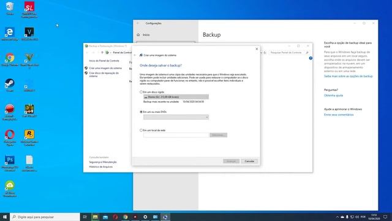392x221 pixels.
Task: Click the Início home item in Configurações
Action: [x=146, y=35]
